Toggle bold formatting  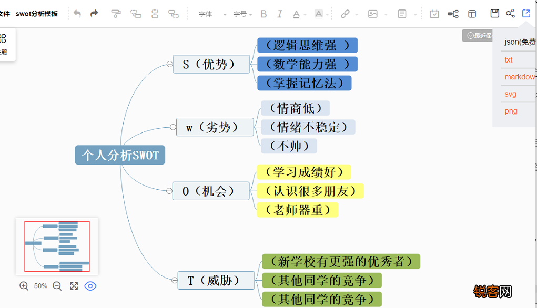264,14
